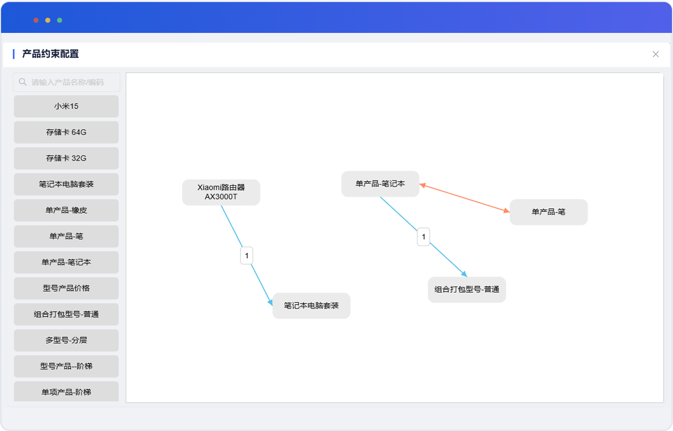Screen dimensions: 673x431
Task: Select 小米15 in the product list
Action: coord(66,106)
